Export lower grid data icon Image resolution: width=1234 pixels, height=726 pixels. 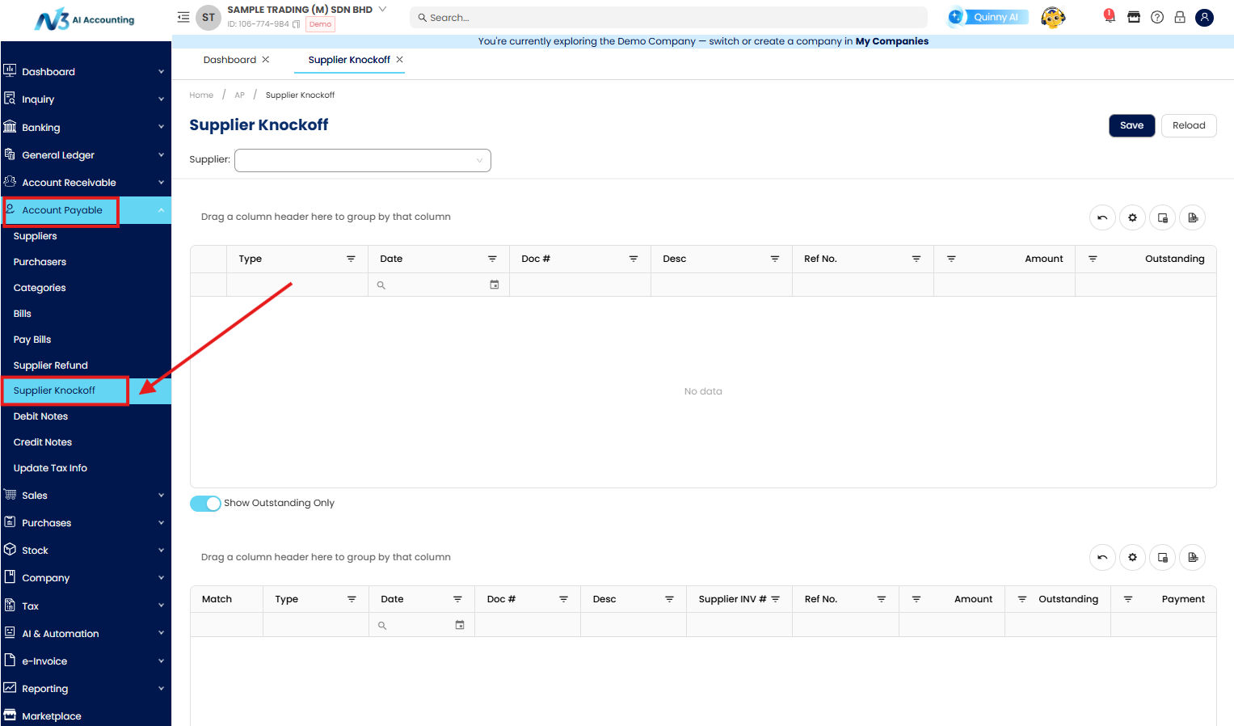tap(1193, 557)
